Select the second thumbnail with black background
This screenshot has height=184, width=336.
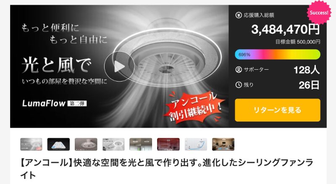coord(58,145)
